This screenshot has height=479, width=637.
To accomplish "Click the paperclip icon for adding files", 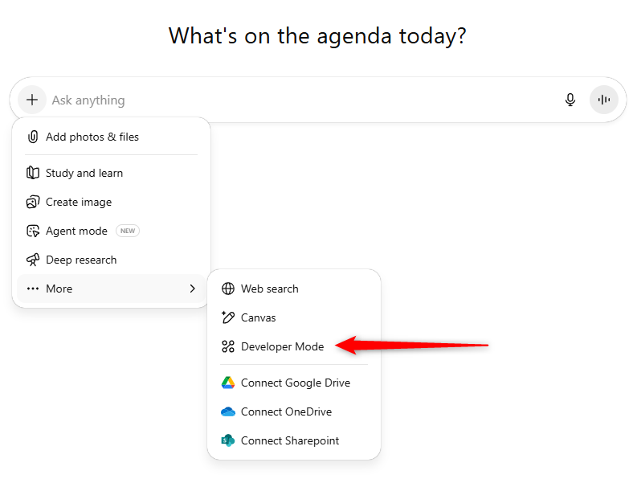I will pos(33,137).
